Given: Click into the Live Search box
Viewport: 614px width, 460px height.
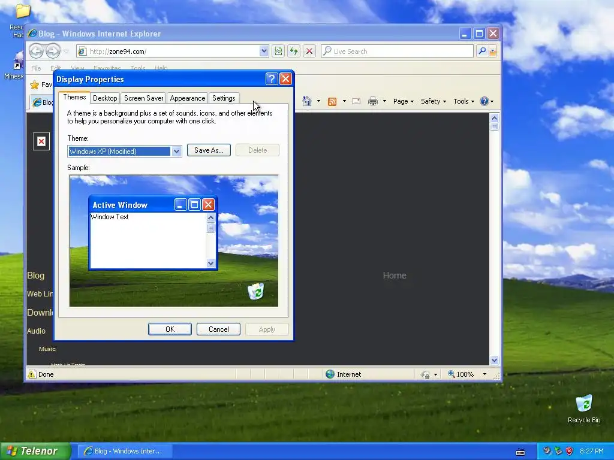Looking at the screenshot, I should 397,52.
